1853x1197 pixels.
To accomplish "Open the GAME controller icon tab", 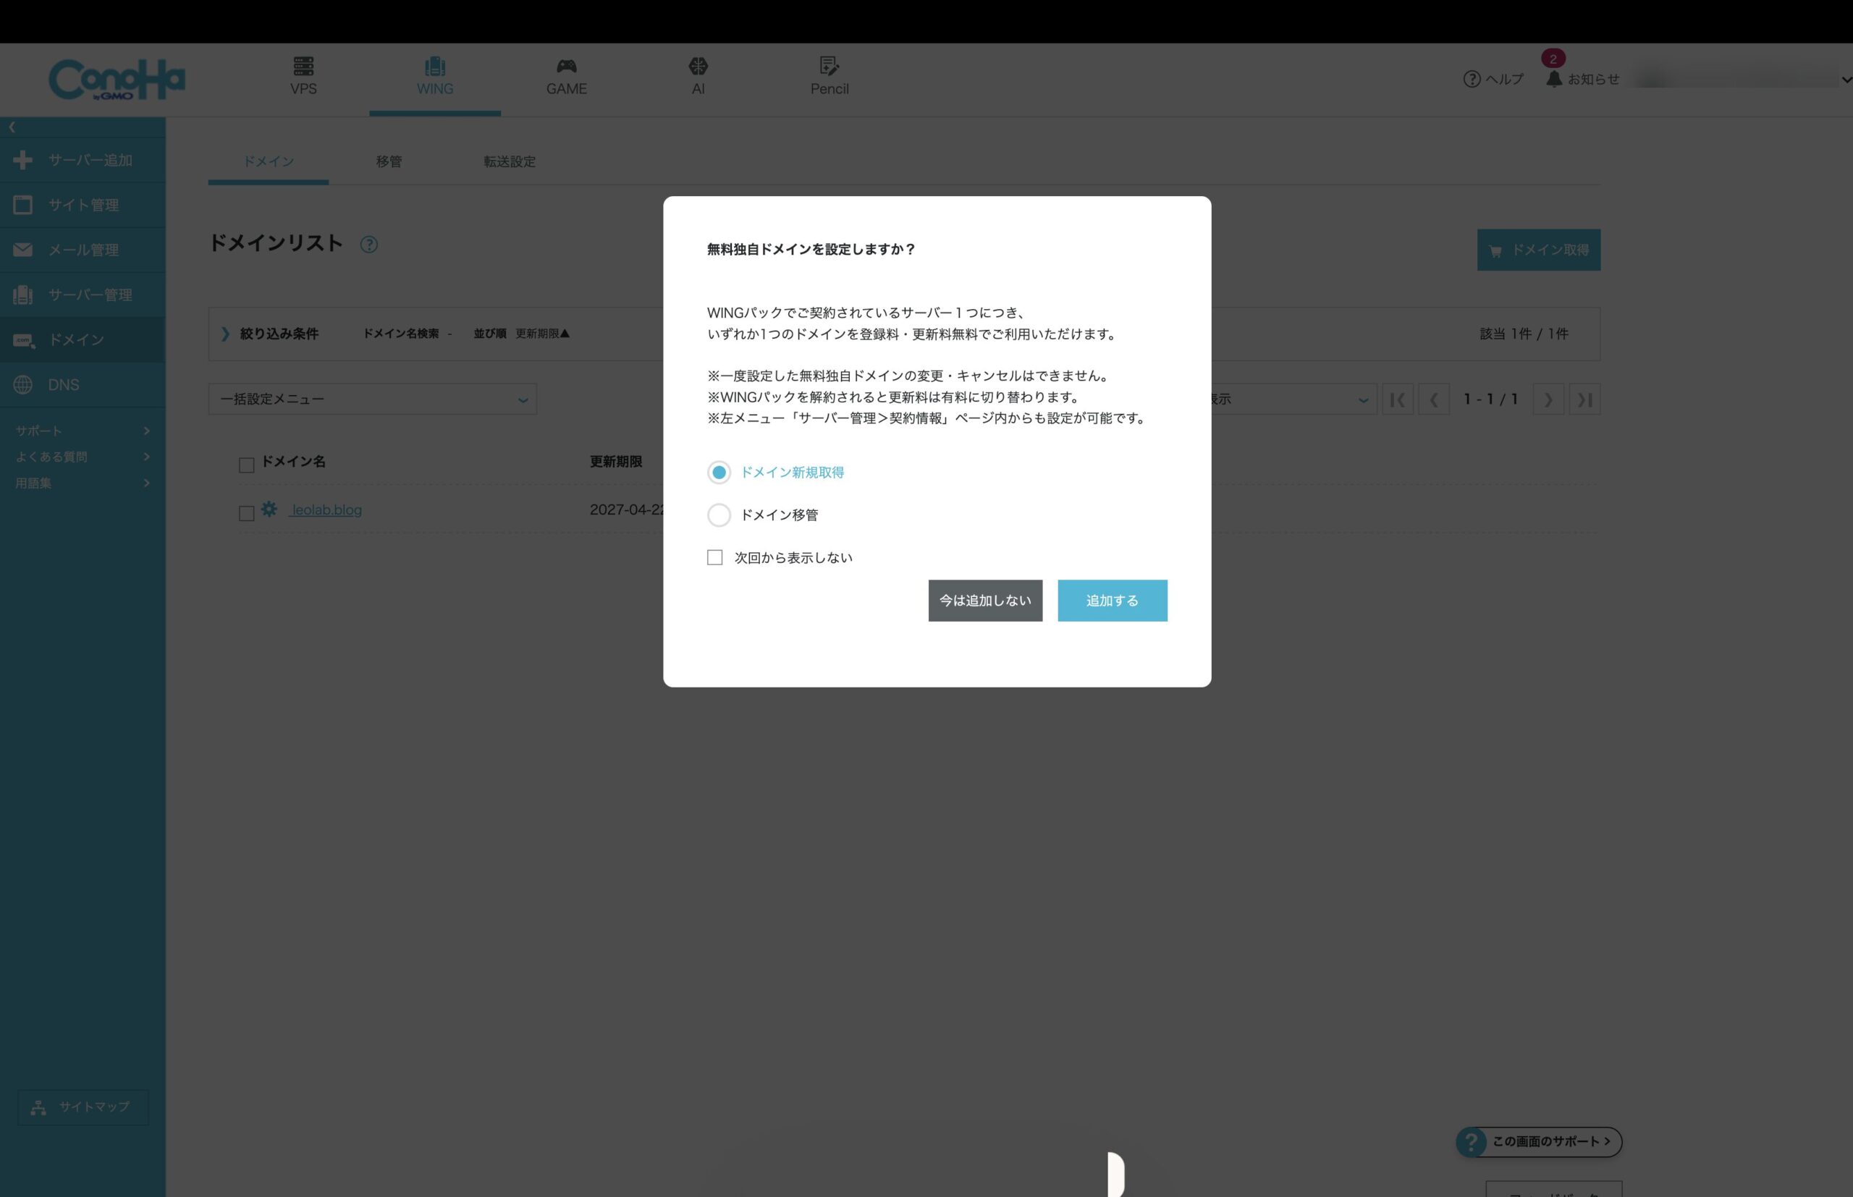I will coord(566,66).
